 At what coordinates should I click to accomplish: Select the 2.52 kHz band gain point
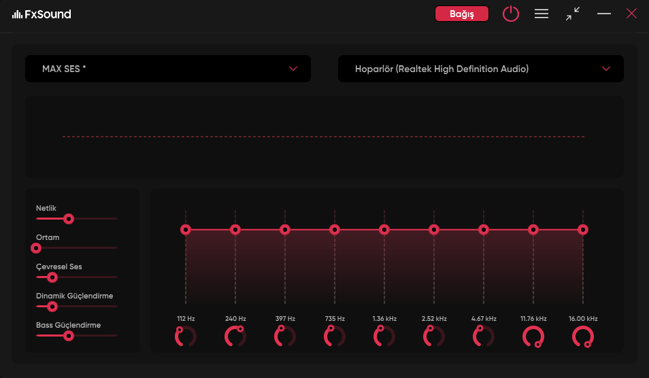click(434, 230)
